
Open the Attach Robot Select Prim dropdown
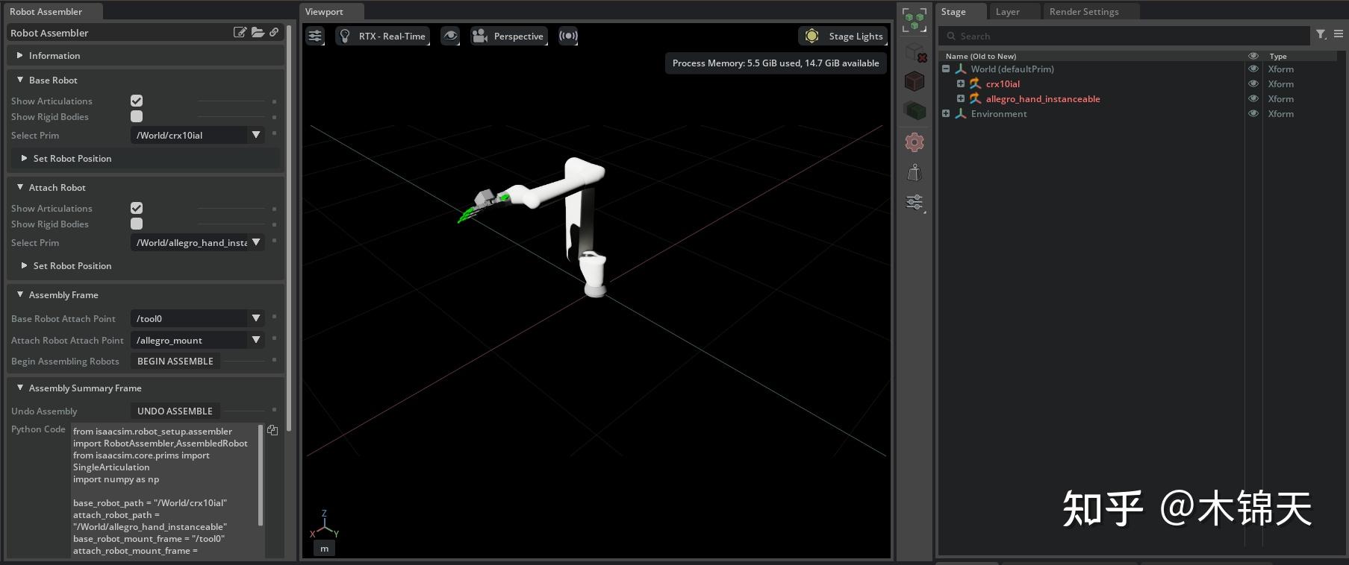pos(197,242)
